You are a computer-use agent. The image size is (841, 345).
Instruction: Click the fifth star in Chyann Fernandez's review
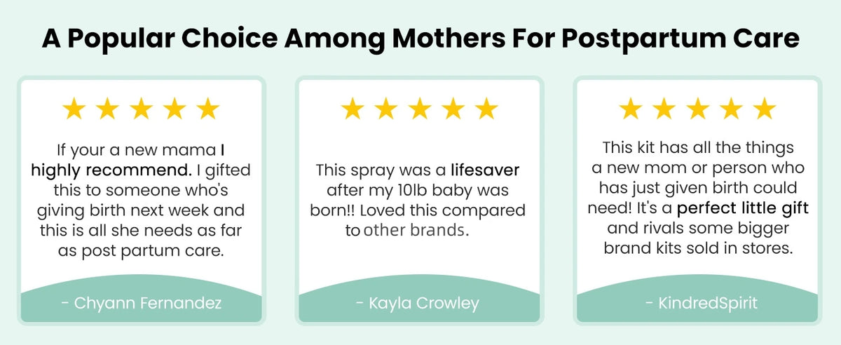tap(208, 109)
